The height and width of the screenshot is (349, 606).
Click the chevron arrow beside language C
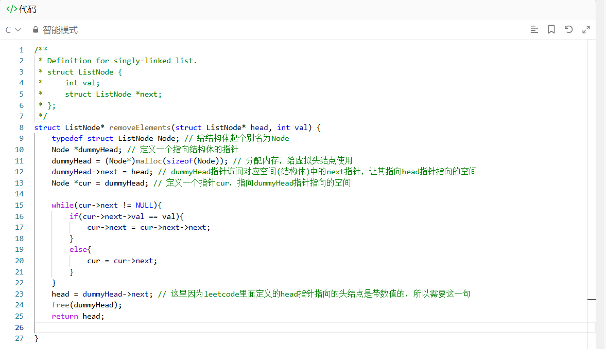tap(18, 30)
